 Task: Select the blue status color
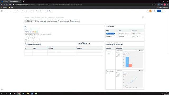(31, 32)
